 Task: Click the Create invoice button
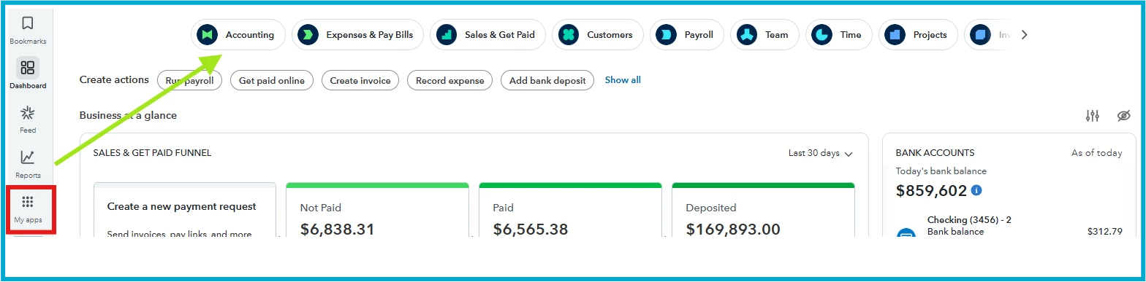360,80
